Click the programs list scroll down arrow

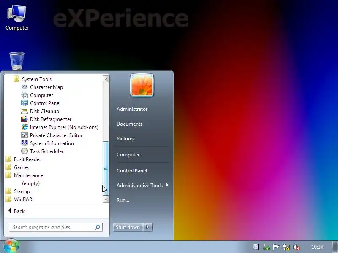(106, 199)
